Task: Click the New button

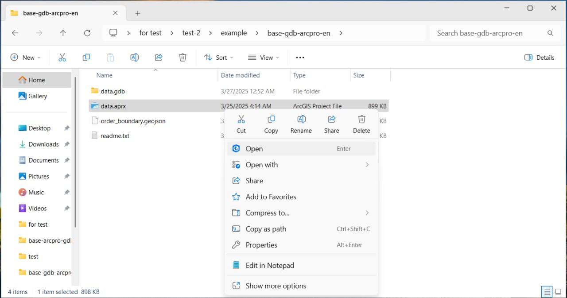Action: click(25, 58)
